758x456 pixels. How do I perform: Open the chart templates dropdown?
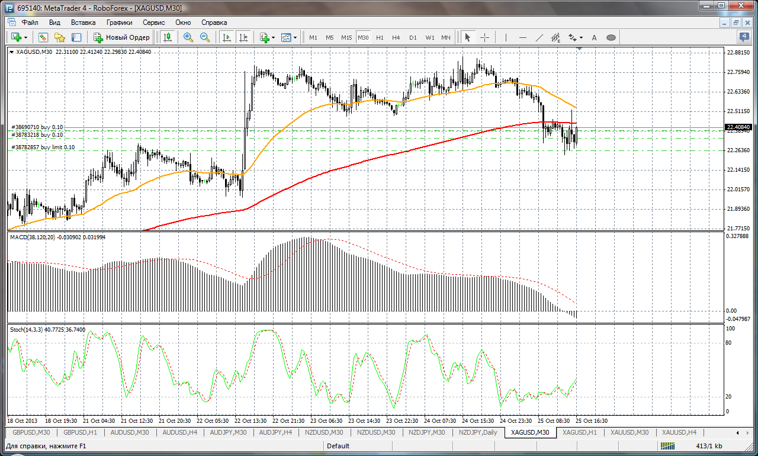click(290, 37)
